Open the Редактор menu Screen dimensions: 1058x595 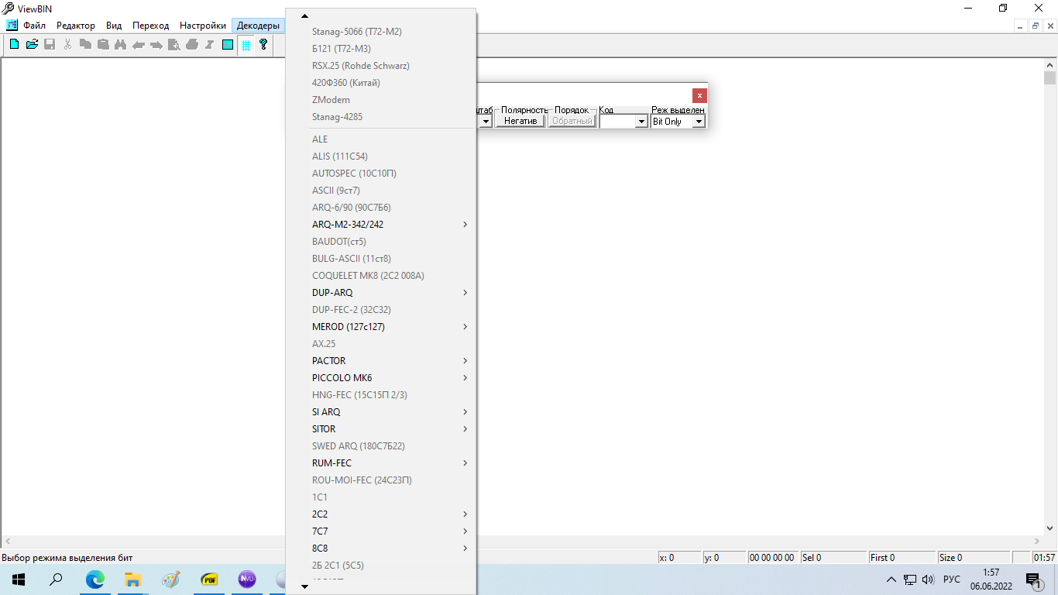tap(76, 26)
